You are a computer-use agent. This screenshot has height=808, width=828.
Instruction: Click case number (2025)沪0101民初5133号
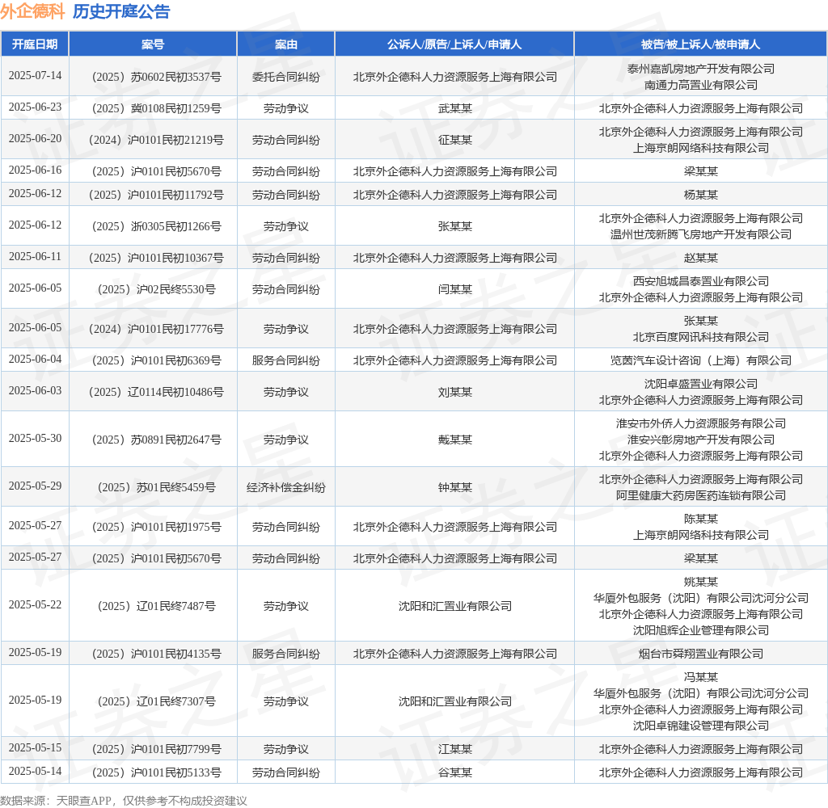pos(156,772)
